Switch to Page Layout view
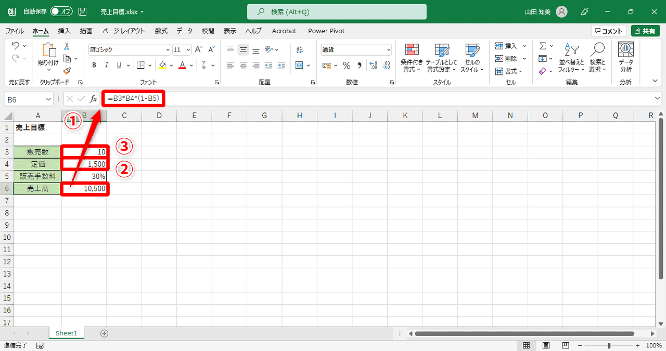Image resolution: width=666 pixels, height=351 pixels. pos(546,346)
